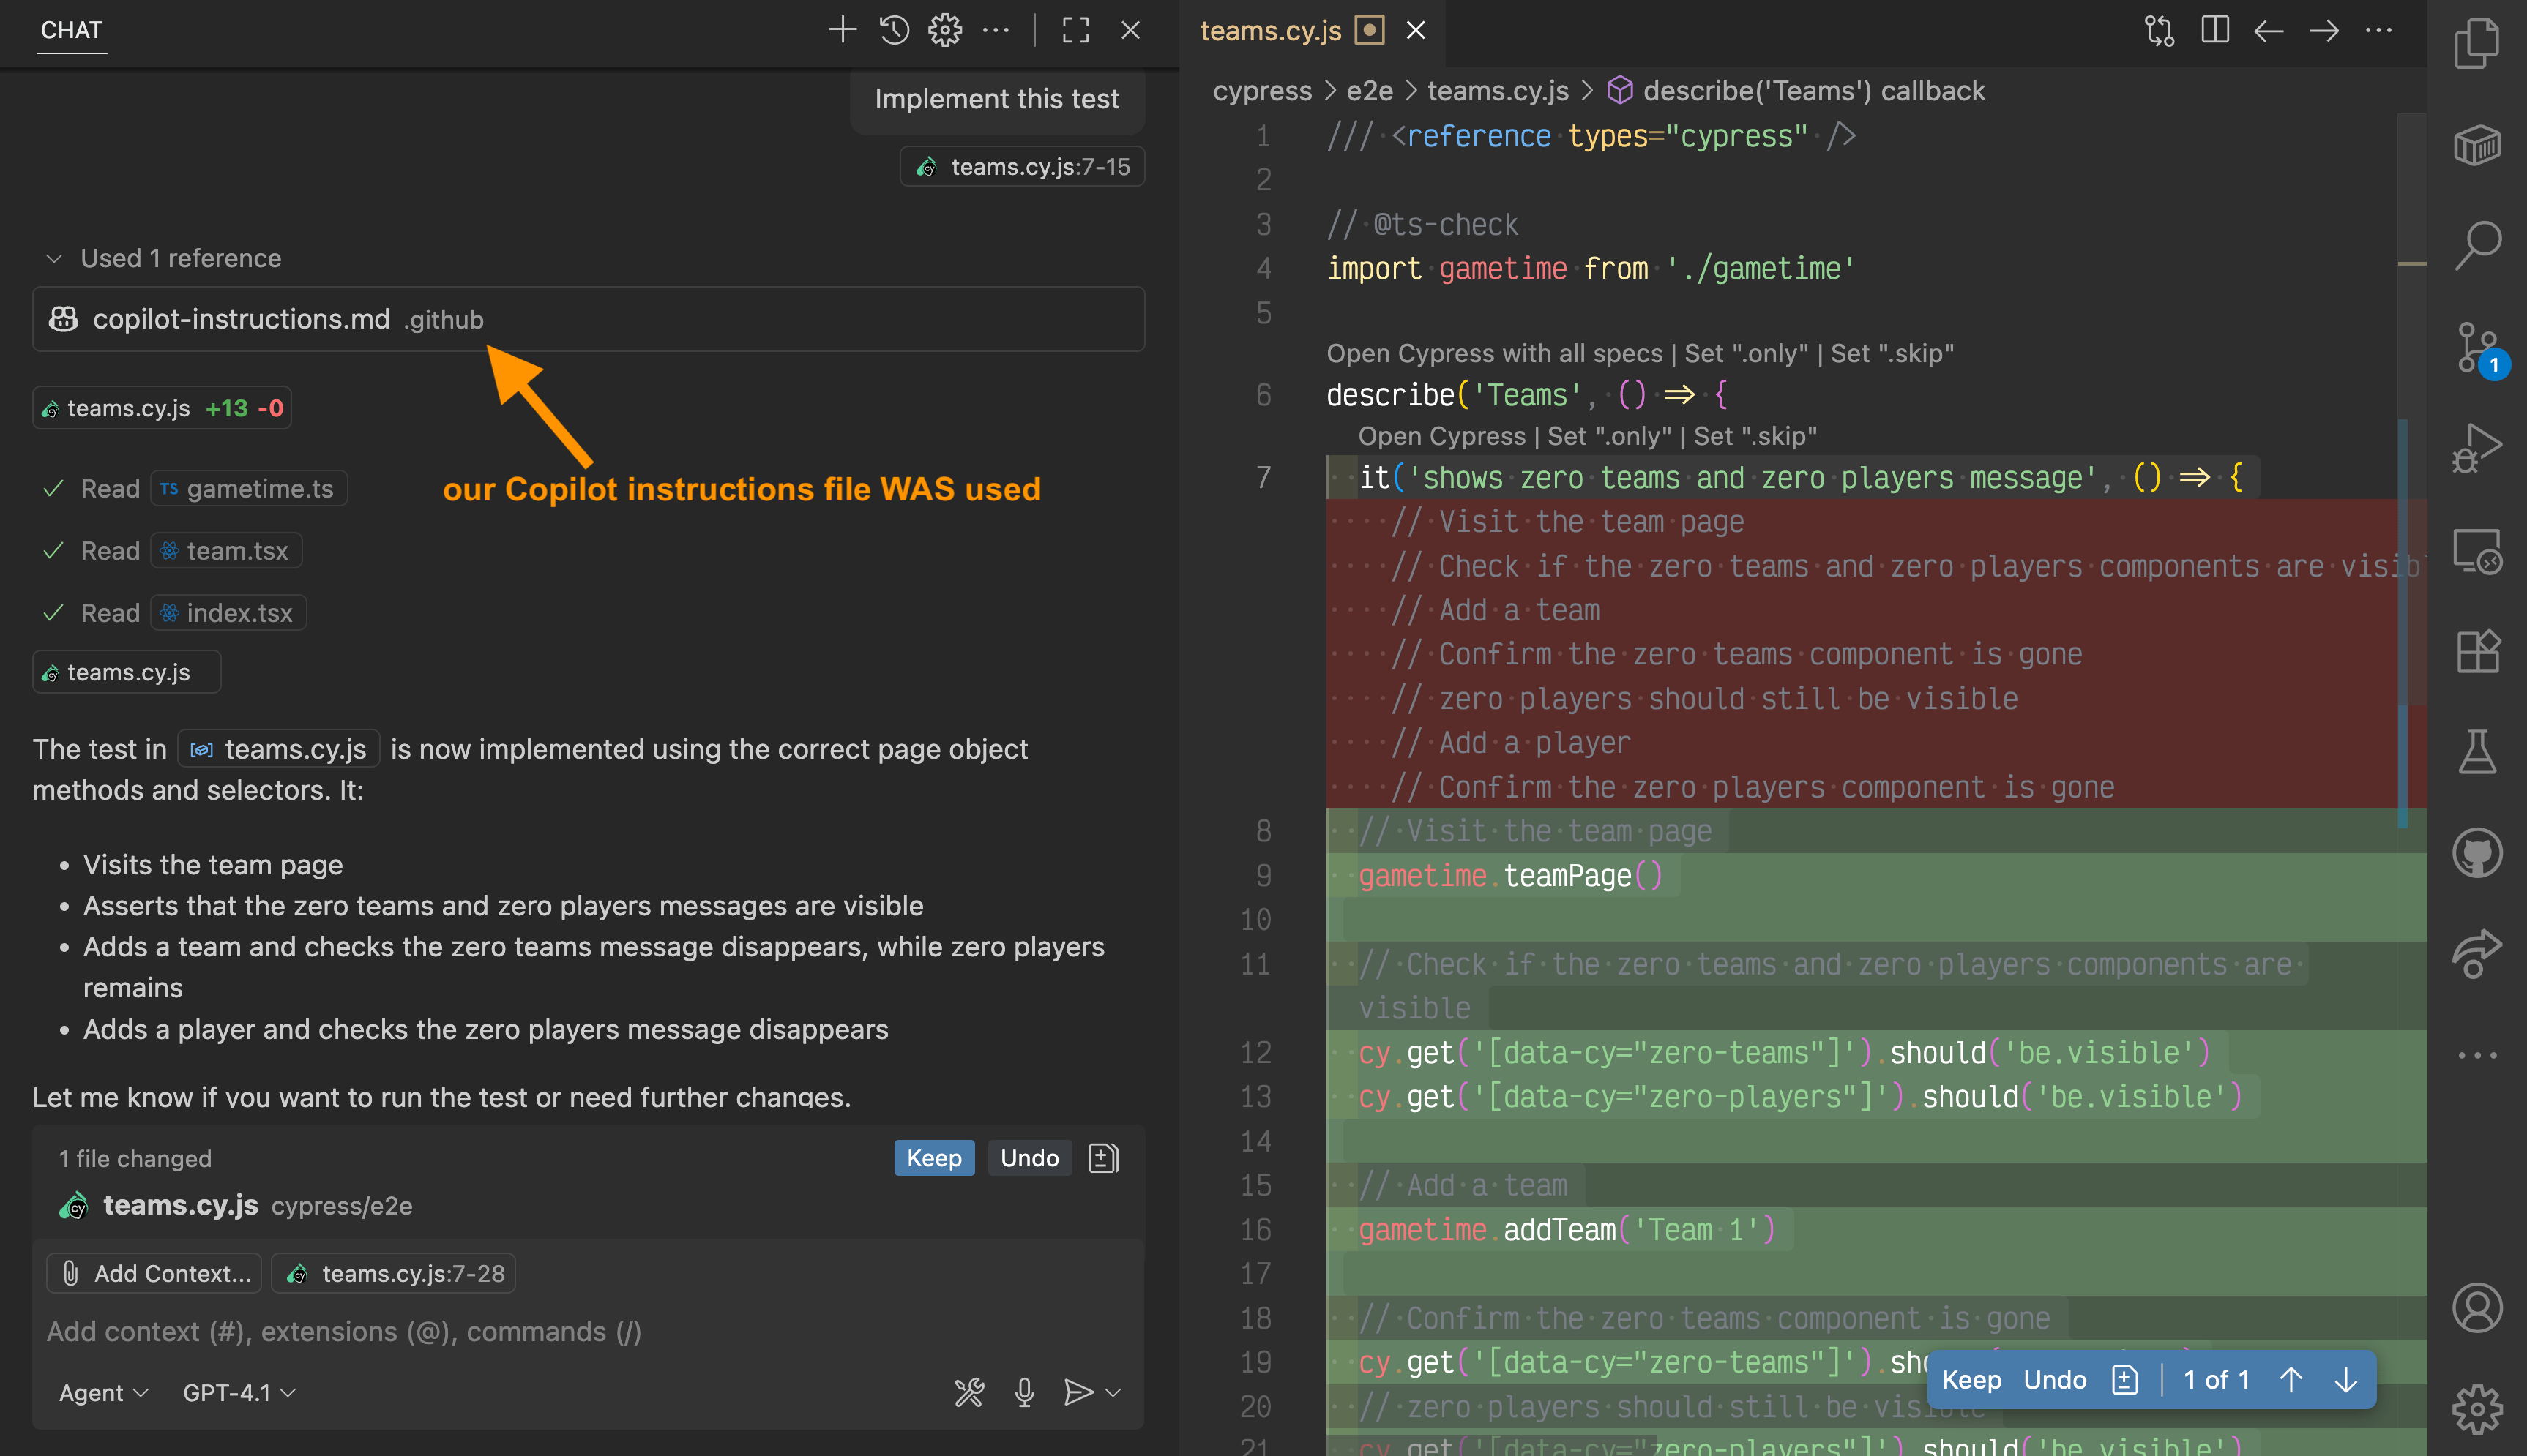The width and height of the screenshot is (2527, 1456).
Task: Maximize the chat panel
Action: 1075,30
